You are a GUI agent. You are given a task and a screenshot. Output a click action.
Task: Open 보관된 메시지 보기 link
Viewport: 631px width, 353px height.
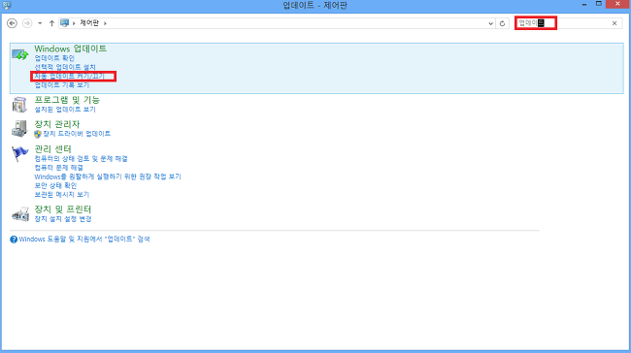[x=61, y=195]
